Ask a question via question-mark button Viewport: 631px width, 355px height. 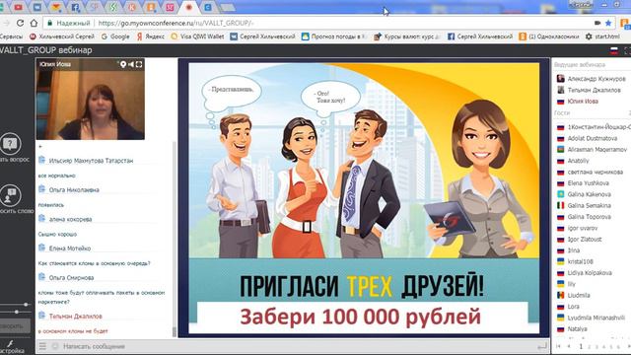pos(10,144)
